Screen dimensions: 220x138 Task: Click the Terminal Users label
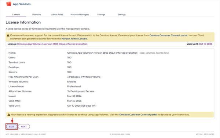pyautogui.click(x=17, y=62)
